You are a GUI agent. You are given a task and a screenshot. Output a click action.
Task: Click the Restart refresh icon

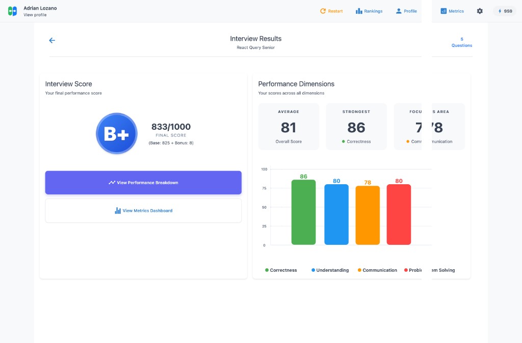click(322, 11)
